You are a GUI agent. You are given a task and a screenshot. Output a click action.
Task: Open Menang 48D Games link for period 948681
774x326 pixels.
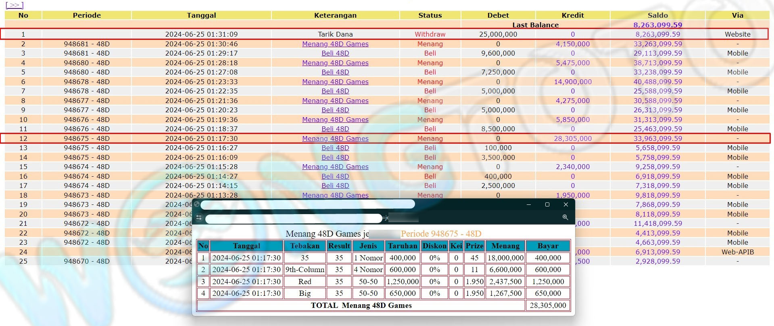point(335,44)
